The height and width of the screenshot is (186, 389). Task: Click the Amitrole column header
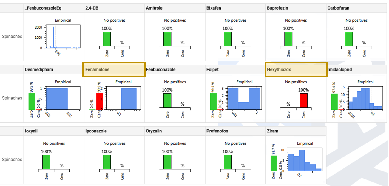[154, 8]
